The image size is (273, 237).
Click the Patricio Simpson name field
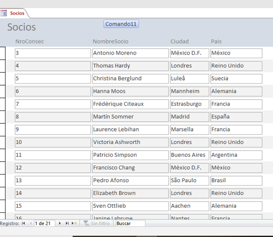[x=131, y=155]
